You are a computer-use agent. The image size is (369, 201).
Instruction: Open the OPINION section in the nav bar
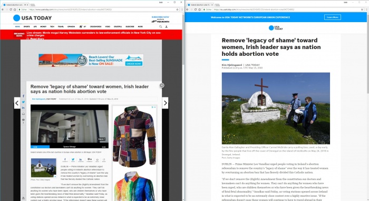[x=71, y=26]
